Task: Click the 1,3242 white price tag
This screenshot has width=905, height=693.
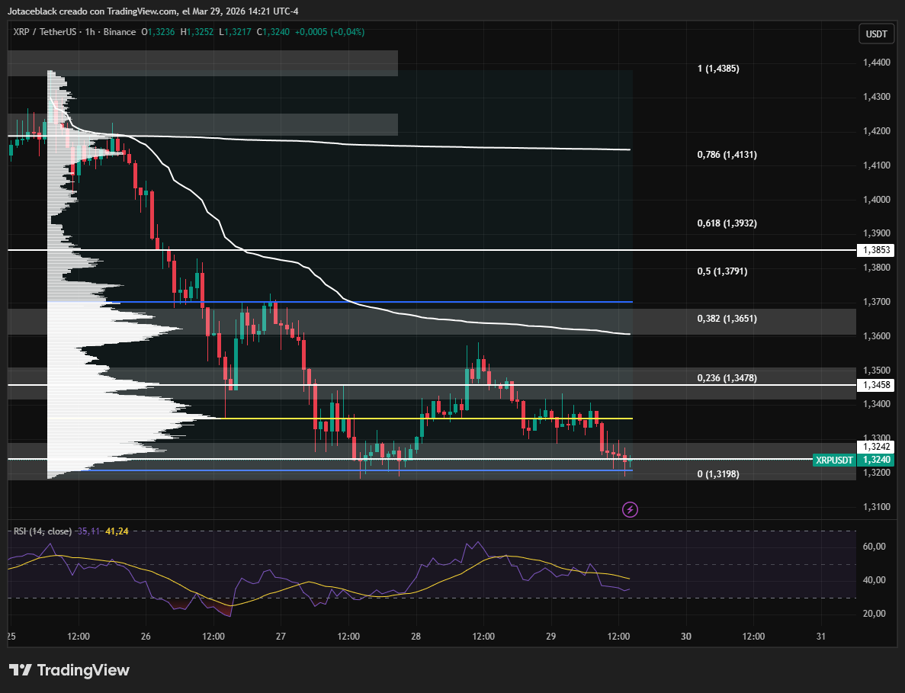Action: coord(875,447)
